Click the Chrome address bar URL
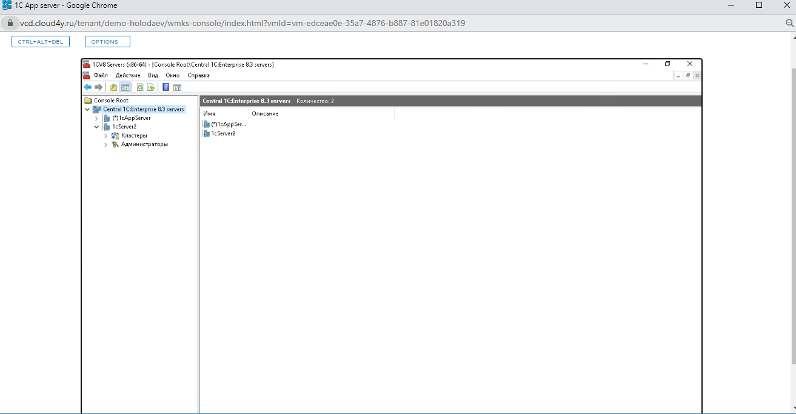Image resolution: width=796 pixels, height=414 pixels. [242, 23]
